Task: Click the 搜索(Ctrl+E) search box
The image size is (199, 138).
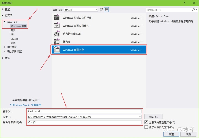Action: [x=169, y=10]
